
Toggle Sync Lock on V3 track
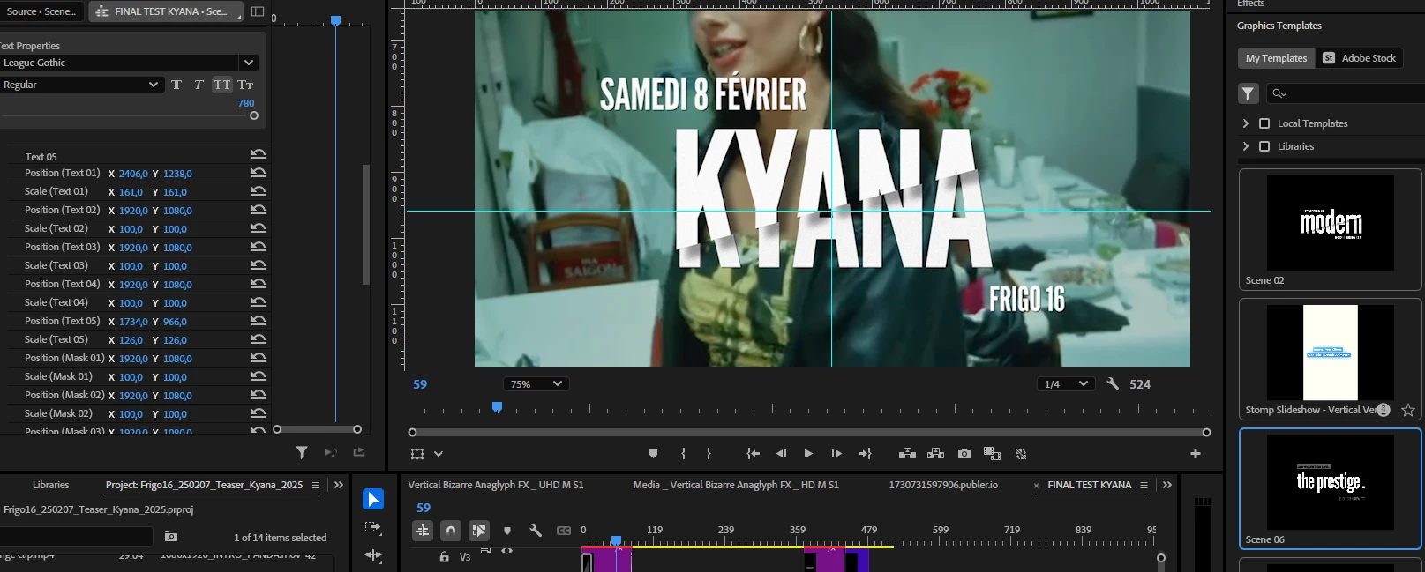[x=486, y=551]
